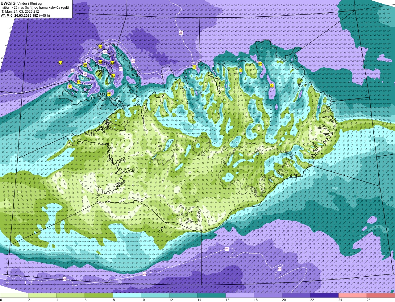This screenshot has height=302, width=395.
Task: Click the salmon legend swatch above 26 m/s
Action: (x=381, y=296)
